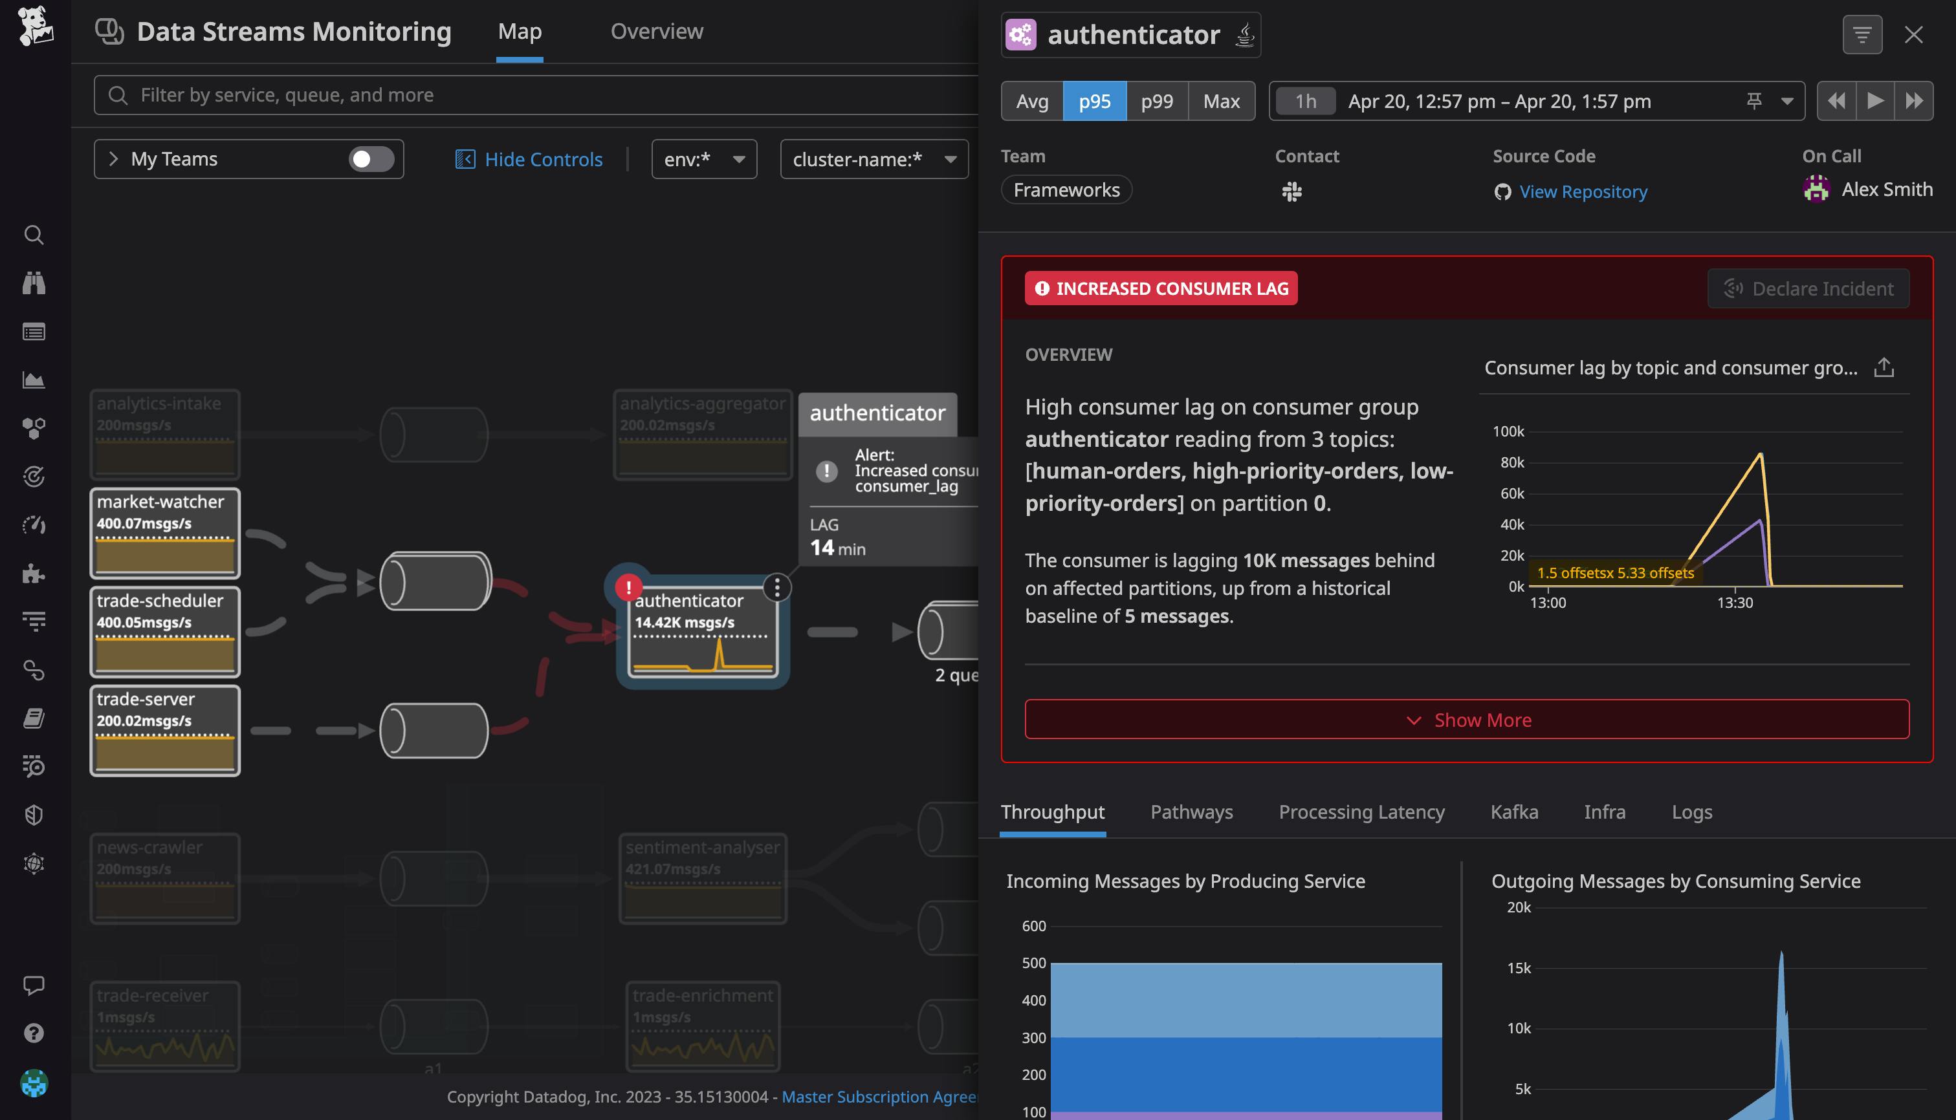Screen dimensions: 1956x1120
Task: Switch to the Processing Latency tab
Action: (x=1361, y=812)
